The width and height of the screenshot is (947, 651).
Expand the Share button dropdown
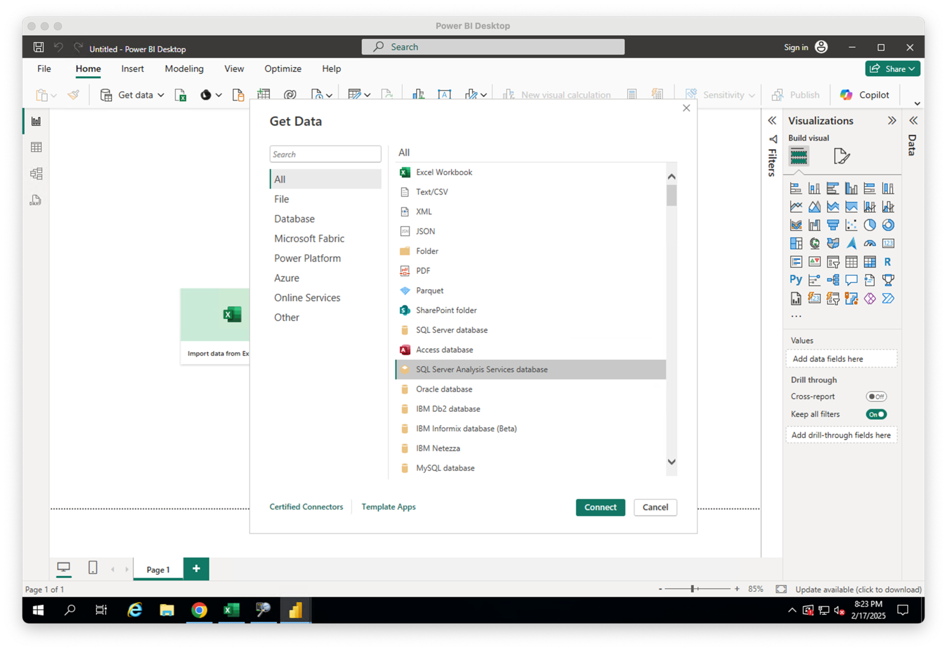[x=912, y=69]
